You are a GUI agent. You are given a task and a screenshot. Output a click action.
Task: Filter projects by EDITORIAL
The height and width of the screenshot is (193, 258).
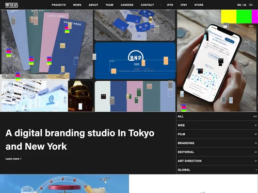click(x=217, y=152)
